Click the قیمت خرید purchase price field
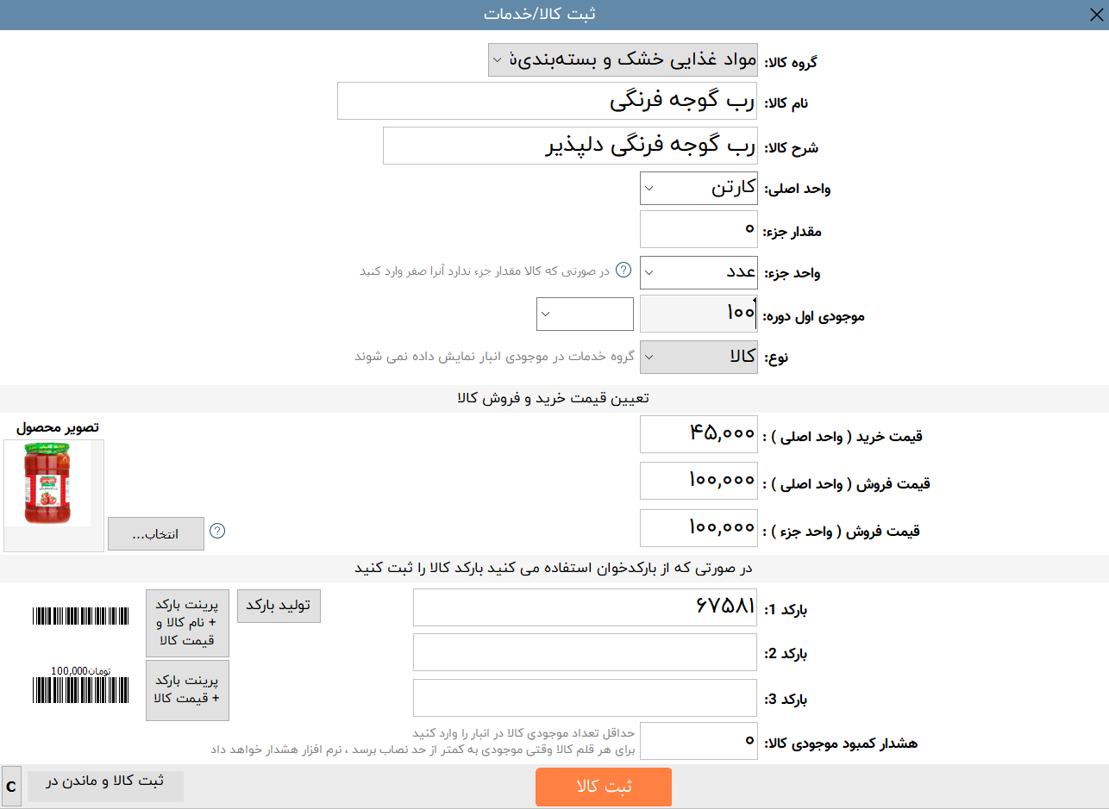 pos(699,433)
